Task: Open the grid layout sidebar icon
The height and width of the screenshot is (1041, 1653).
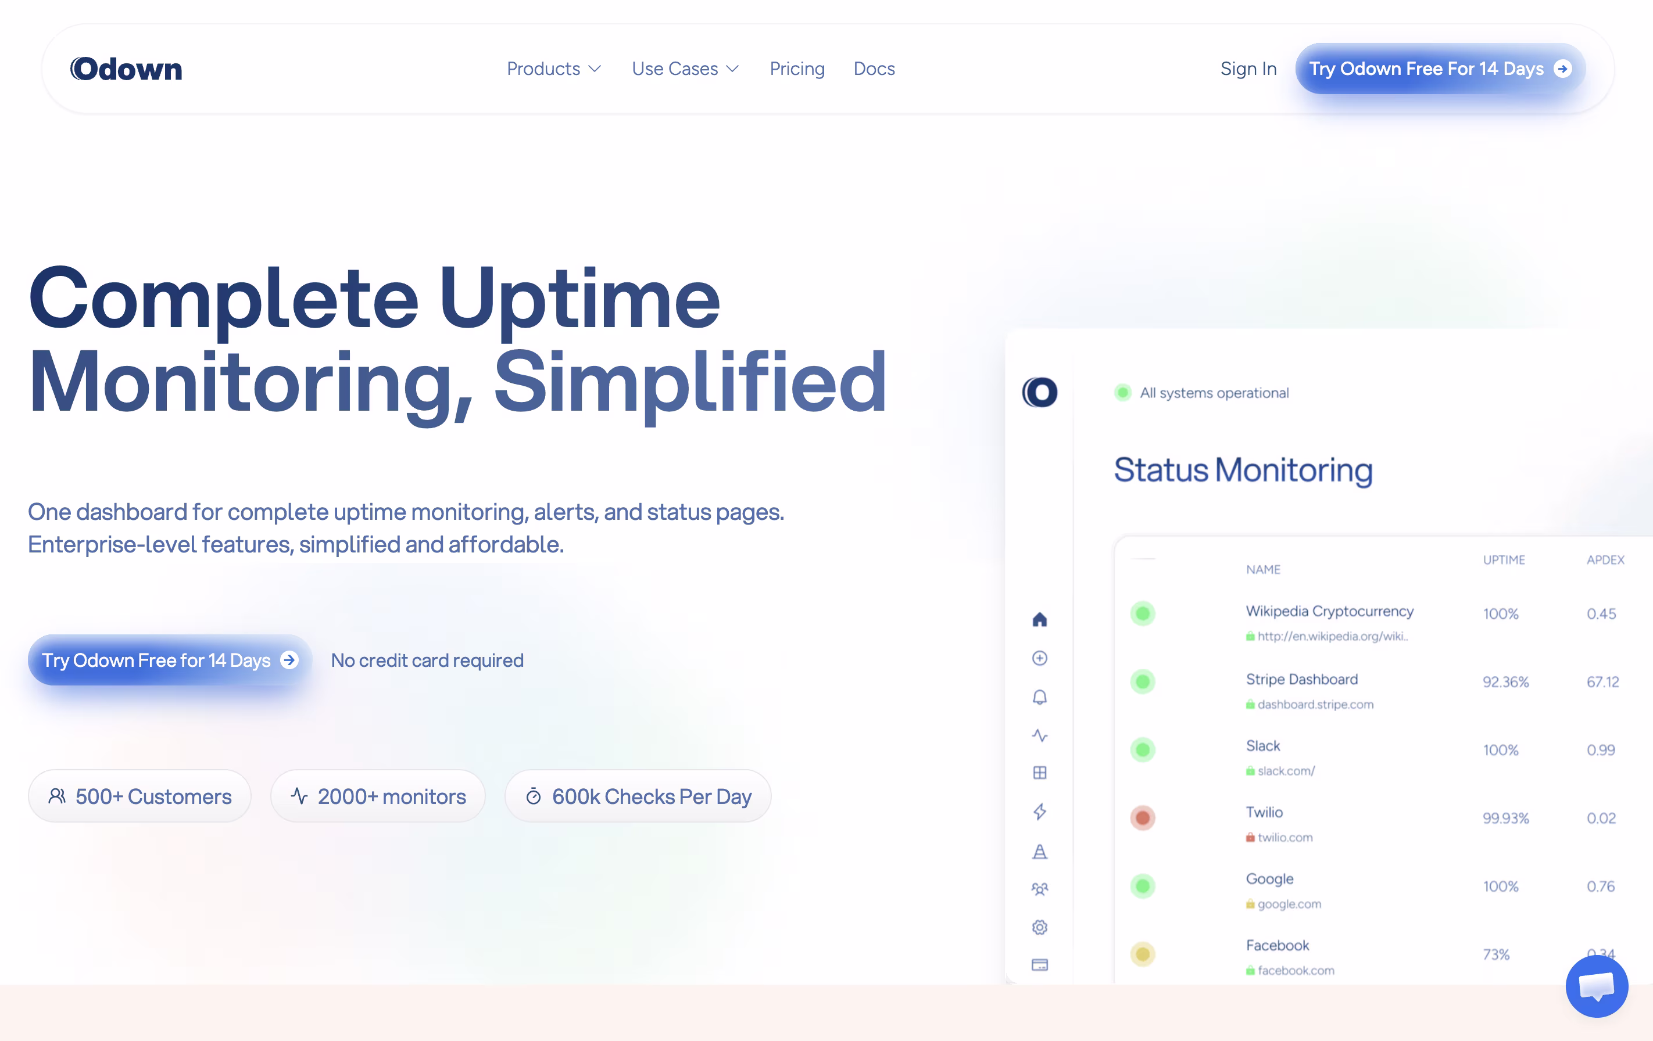Action: pos(1040,773)
